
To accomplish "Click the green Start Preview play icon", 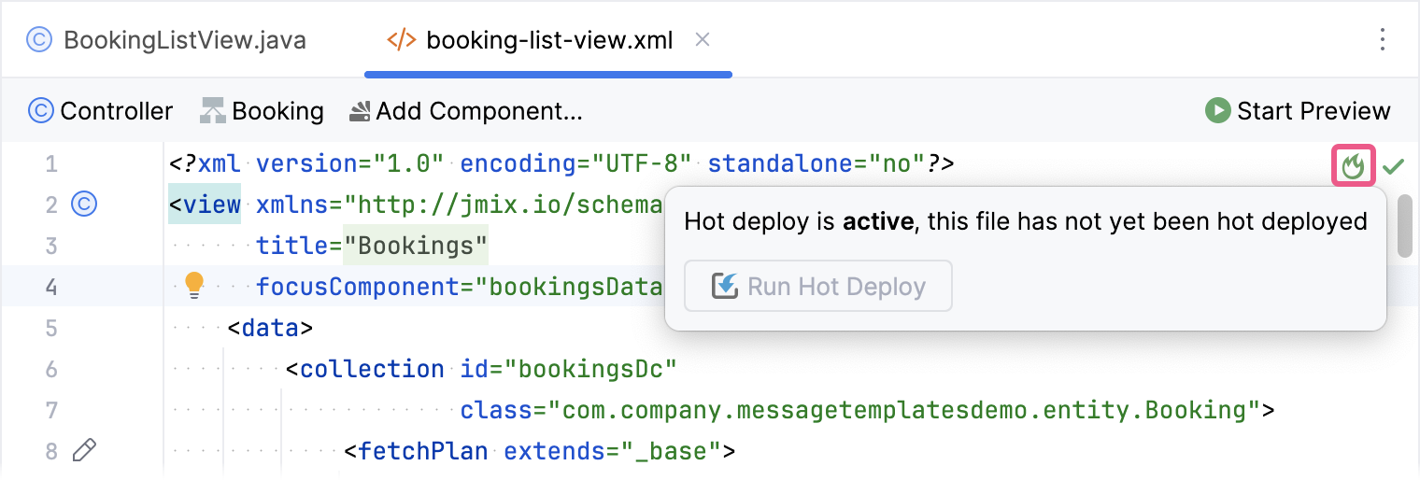I will coord(1217,111).
